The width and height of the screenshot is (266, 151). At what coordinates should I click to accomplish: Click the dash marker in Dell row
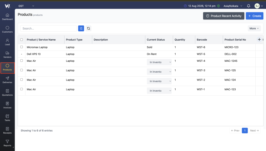point(22,54)
